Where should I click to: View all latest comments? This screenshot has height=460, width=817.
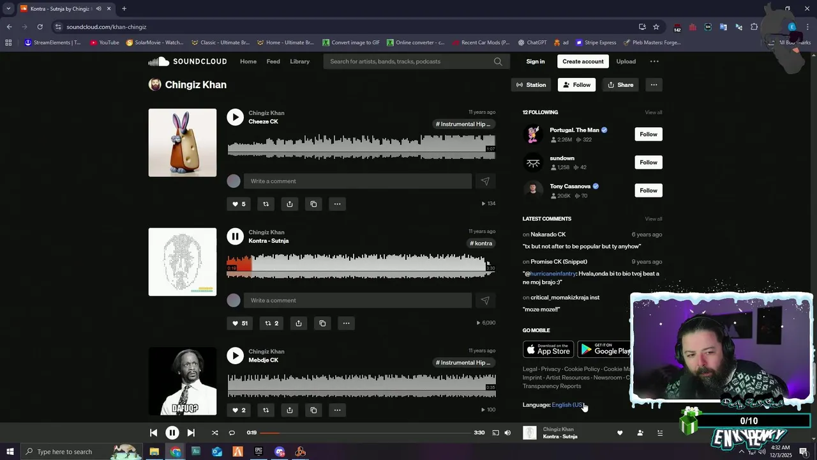653,219
